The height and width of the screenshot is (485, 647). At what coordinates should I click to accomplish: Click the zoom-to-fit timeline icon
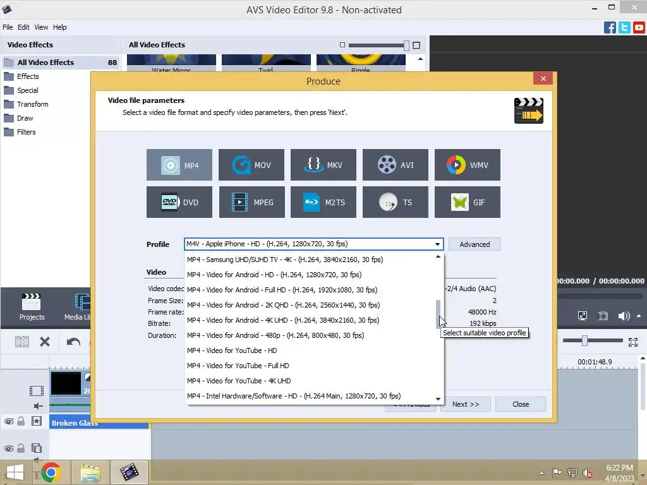pos(633,342)
